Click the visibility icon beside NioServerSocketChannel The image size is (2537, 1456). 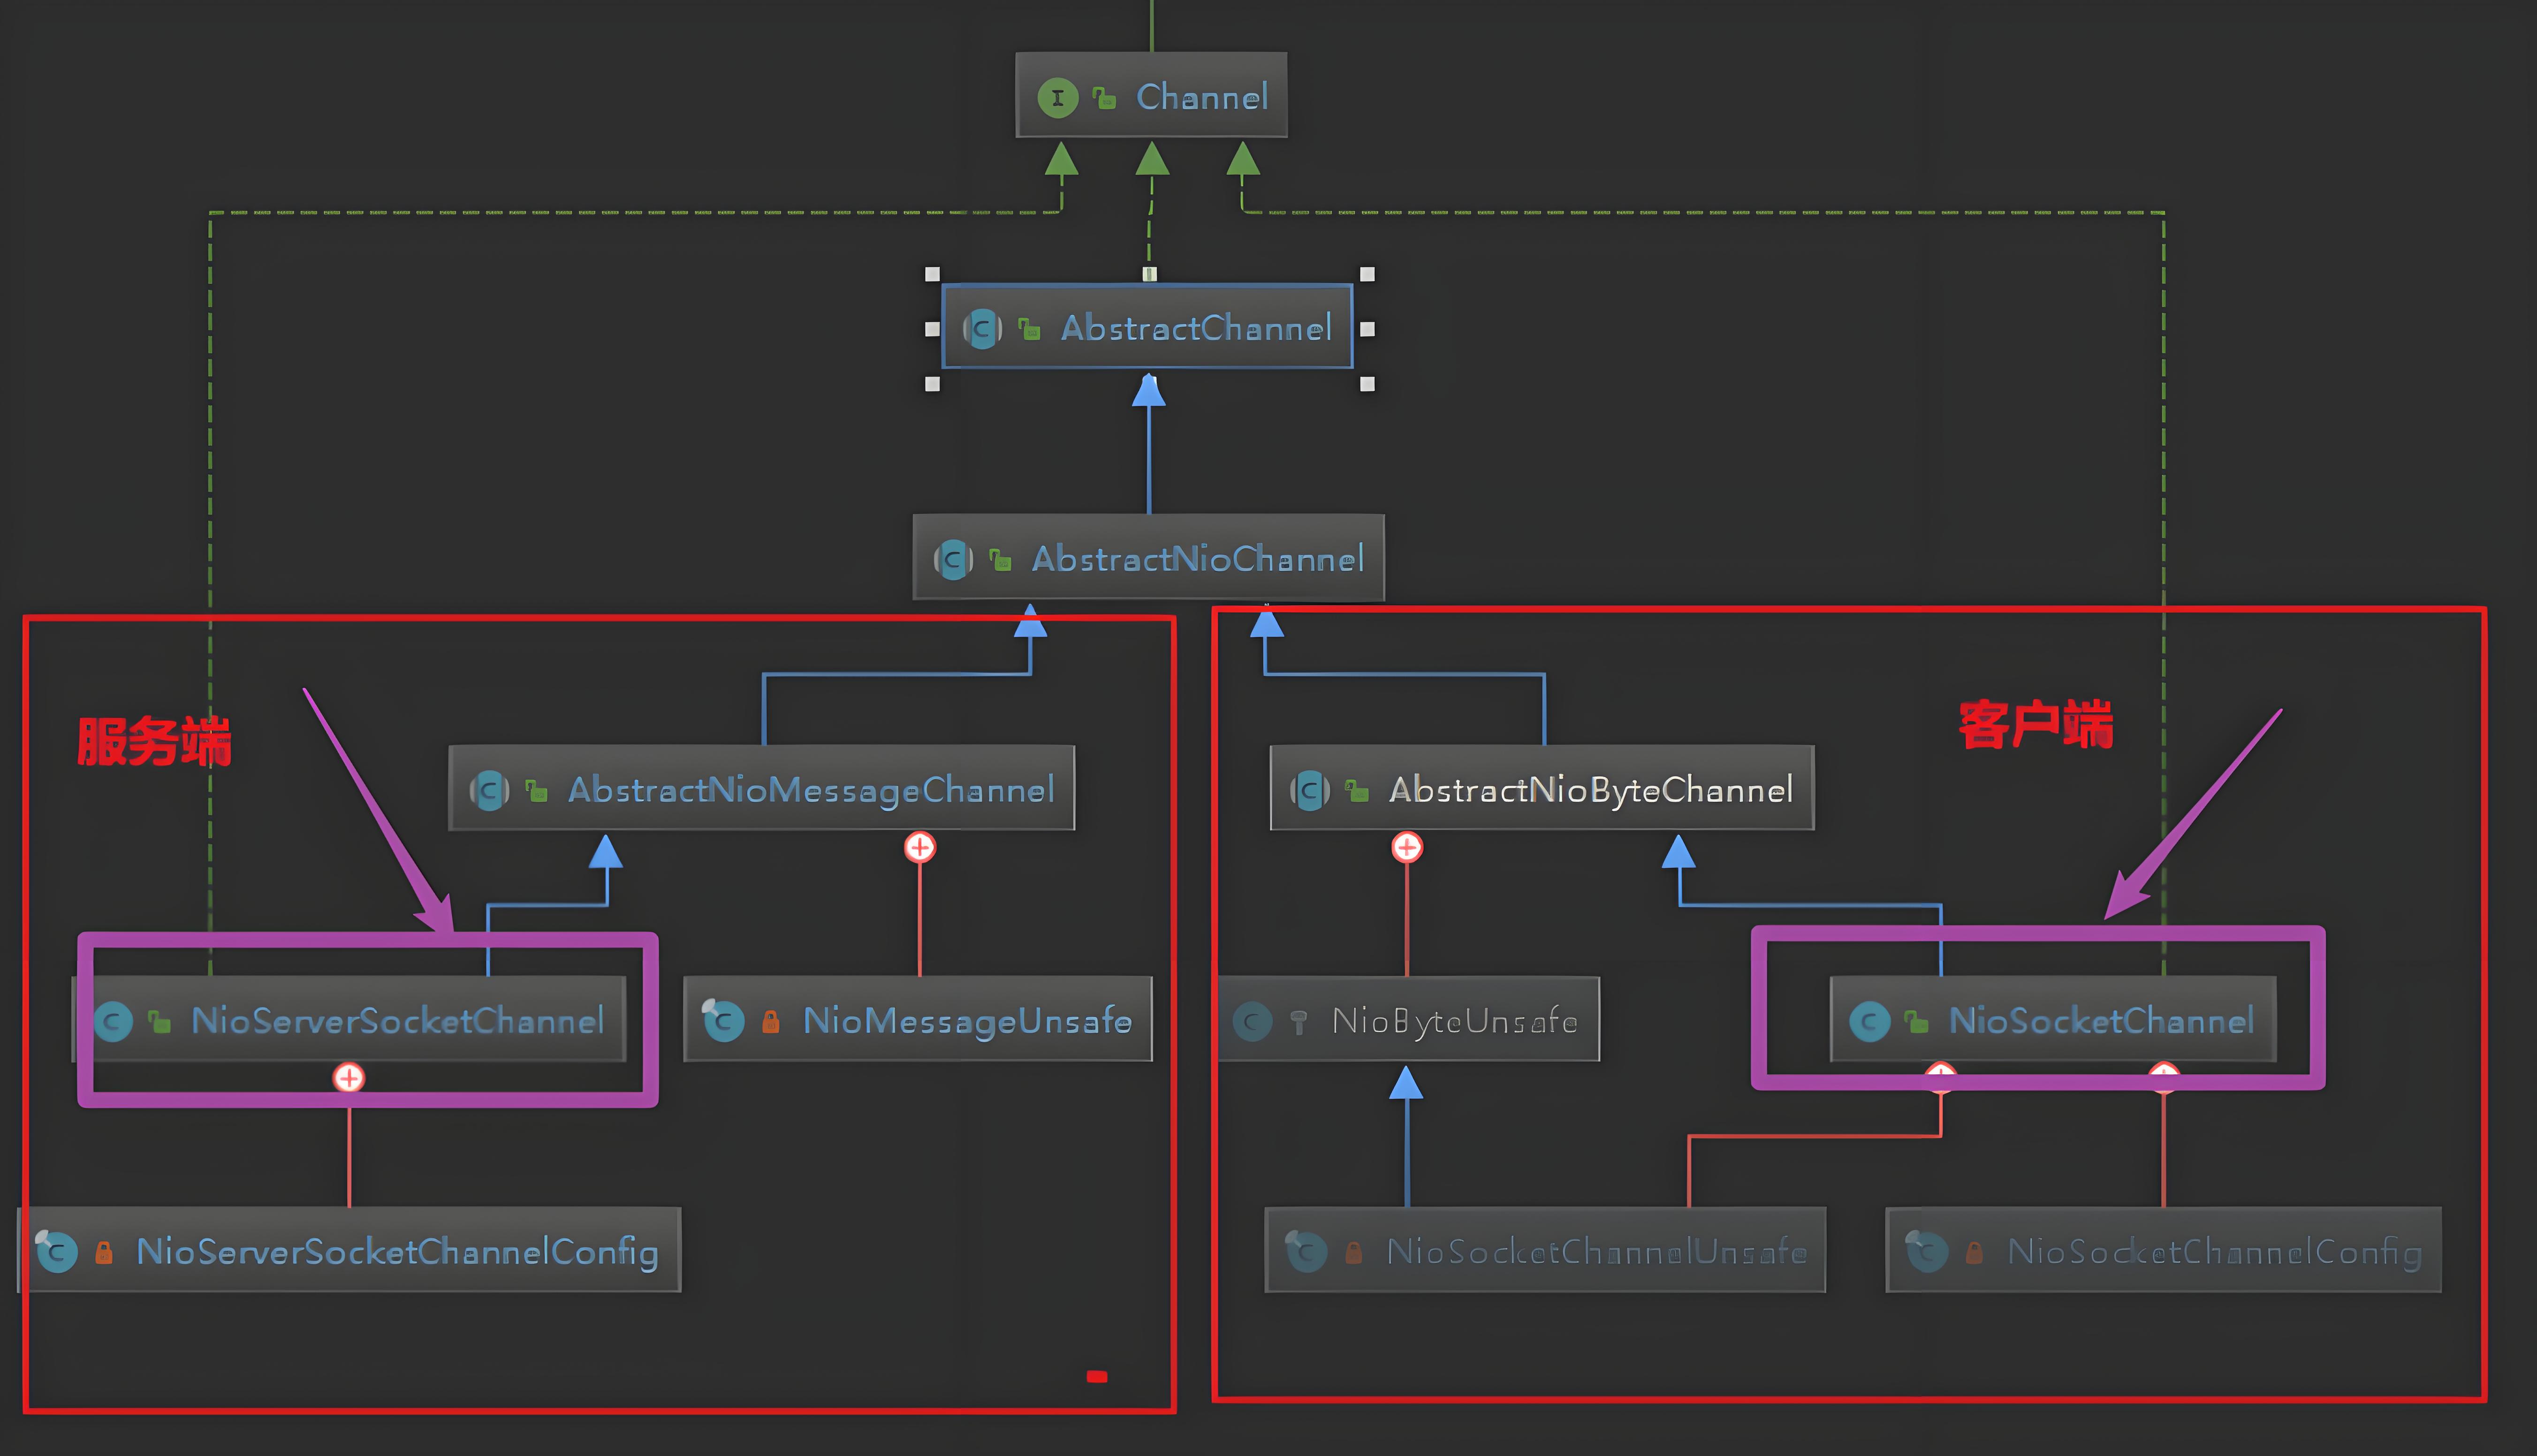[x=160, y=1022]
